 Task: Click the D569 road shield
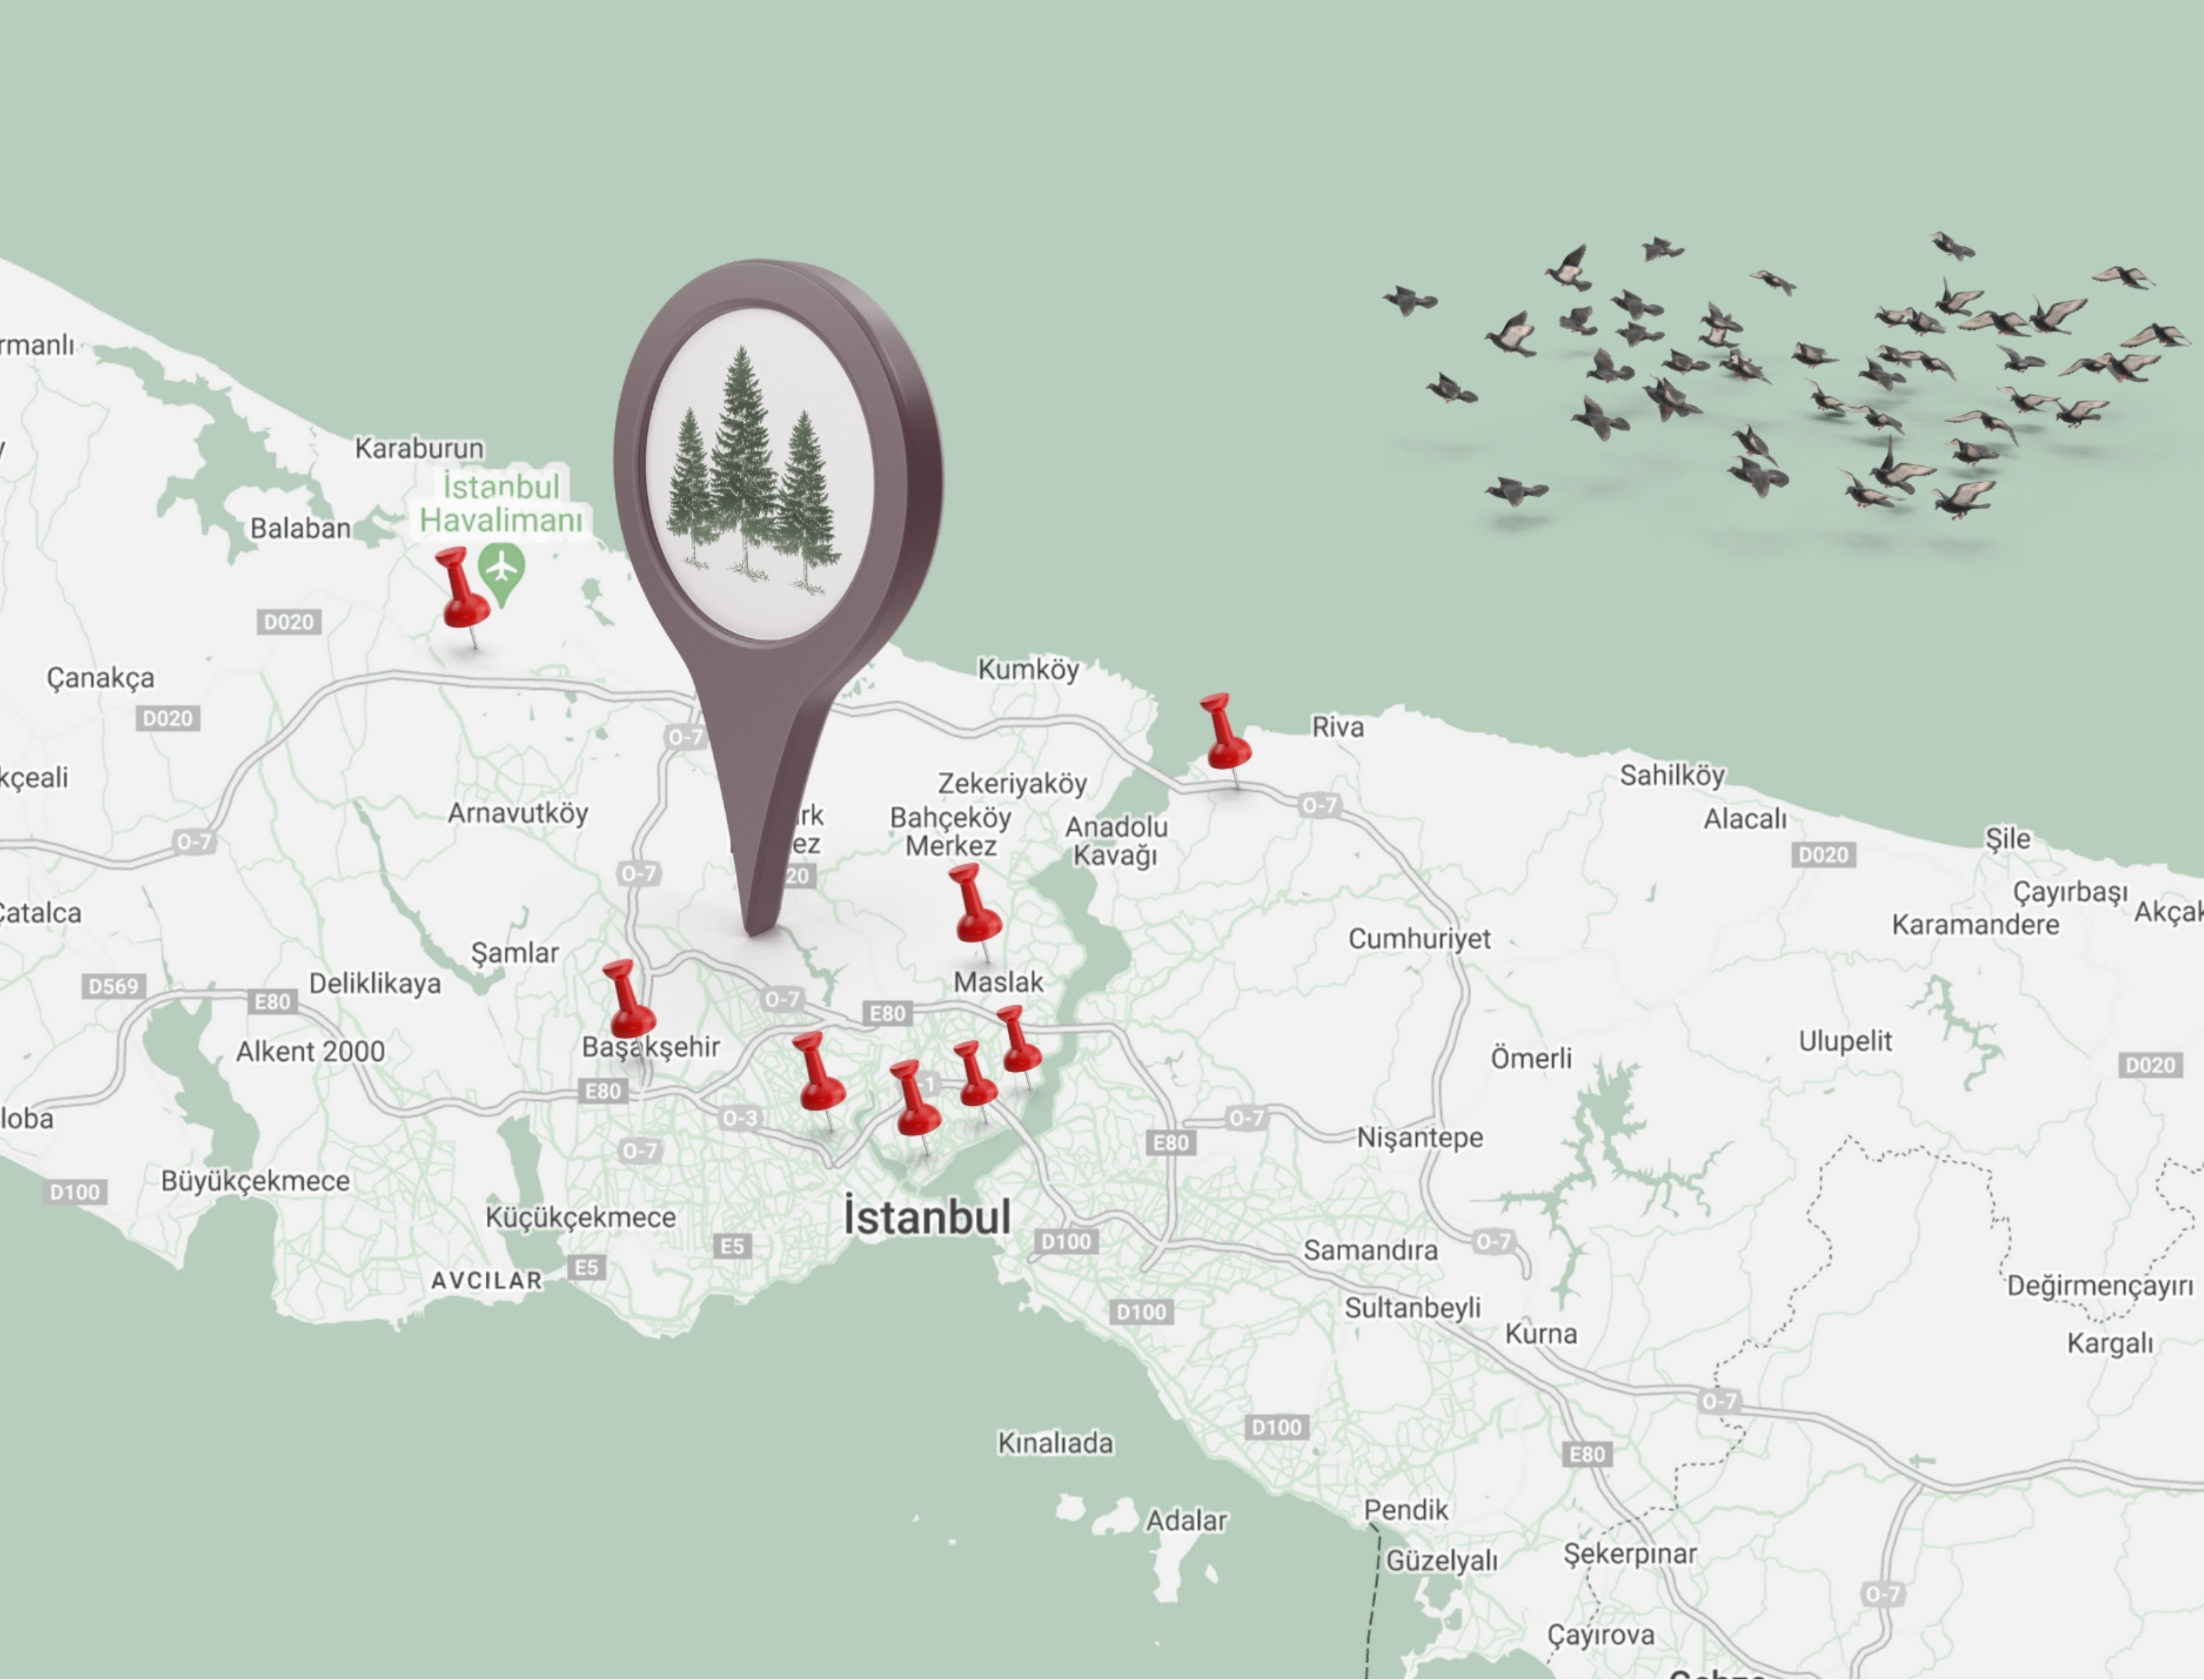click(113, 986)
